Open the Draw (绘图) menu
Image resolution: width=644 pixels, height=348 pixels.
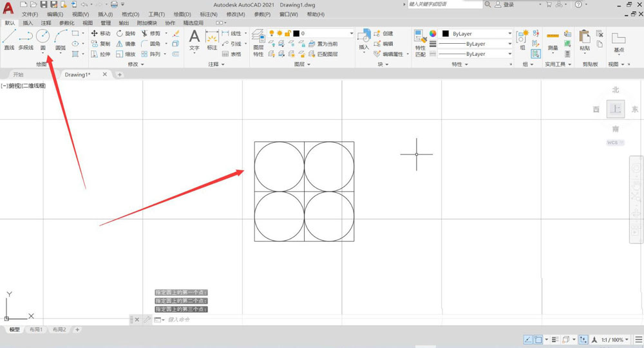click(x=182, y=14)
